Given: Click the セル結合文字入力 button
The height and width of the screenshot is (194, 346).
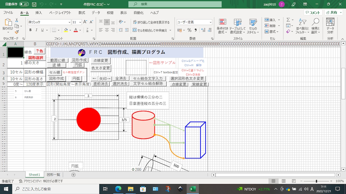Looking at the screenshot, I should 148,79.
